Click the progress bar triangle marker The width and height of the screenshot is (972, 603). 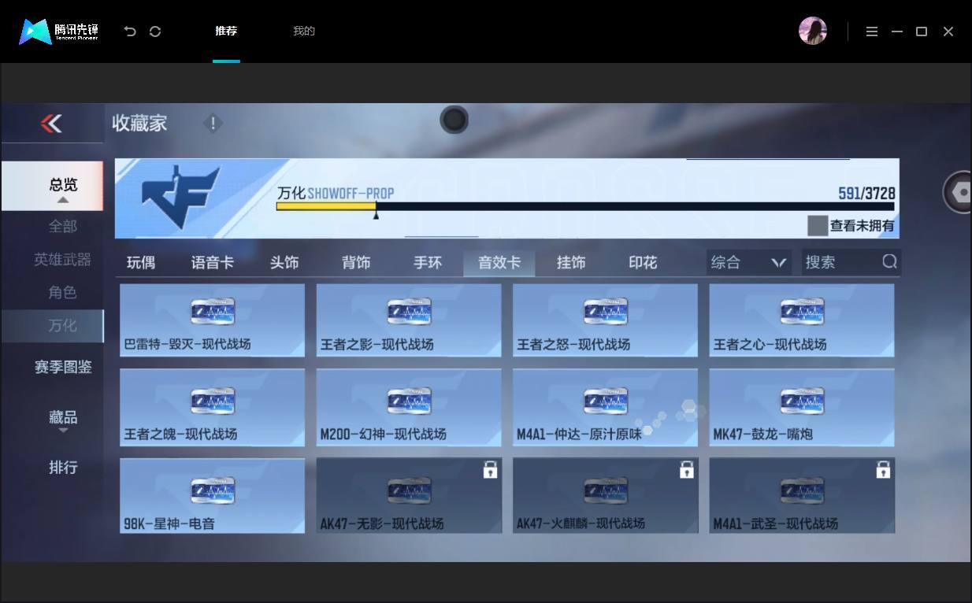click(376, 214)
